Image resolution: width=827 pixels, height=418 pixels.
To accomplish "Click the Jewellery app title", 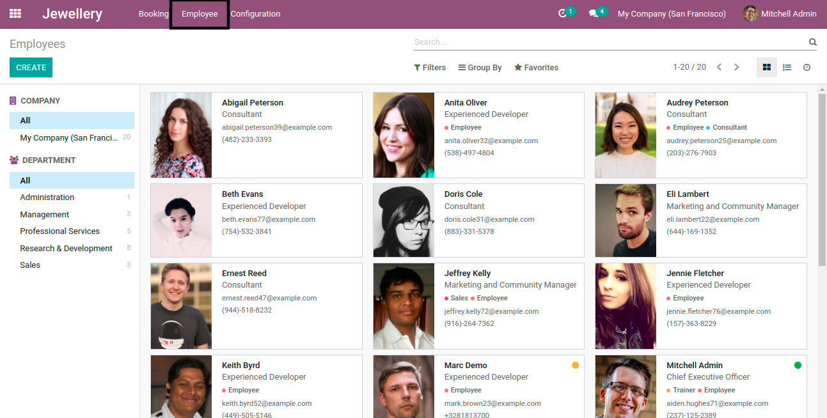I will click(x=72, y=13).
